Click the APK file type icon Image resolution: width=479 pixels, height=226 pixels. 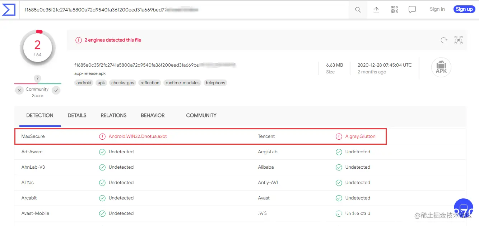point(441,67)
